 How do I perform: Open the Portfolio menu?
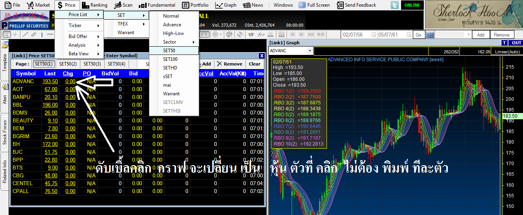click(x=196, y=5)
